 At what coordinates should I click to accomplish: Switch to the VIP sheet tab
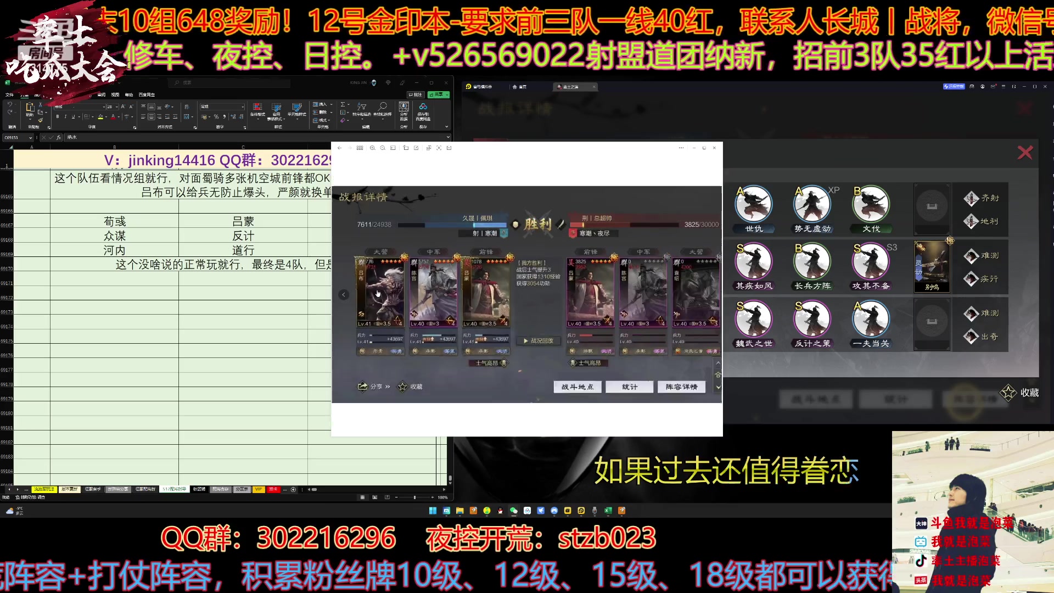[x=258, y=489]
